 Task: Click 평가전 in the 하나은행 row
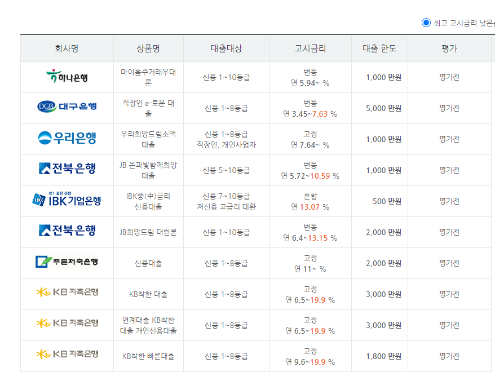click(x=449, y=77)
